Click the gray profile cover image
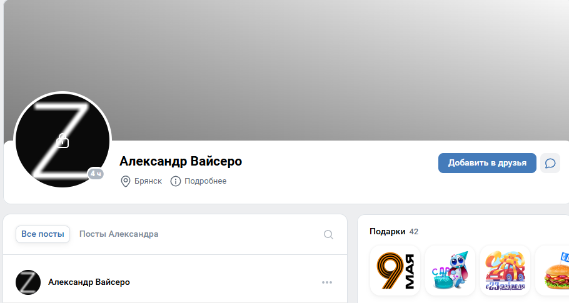This screenshot has width=569, height=303. (x=286, y=54)
